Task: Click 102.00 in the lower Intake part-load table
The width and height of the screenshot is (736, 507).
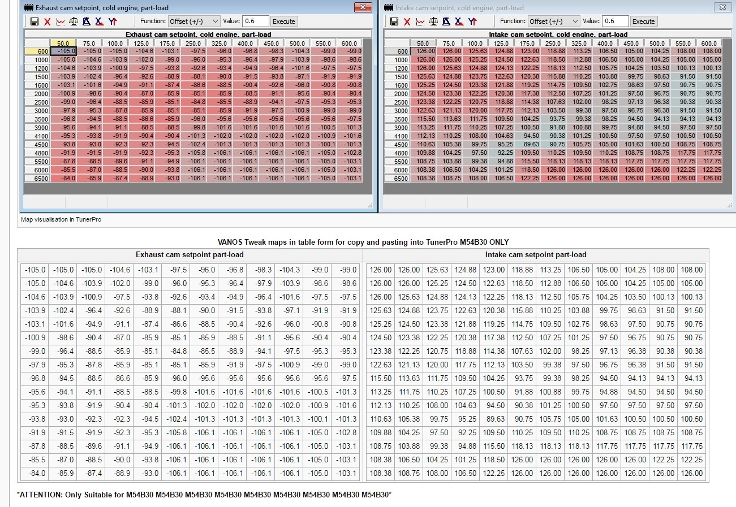Action: (x=550, y=352)
